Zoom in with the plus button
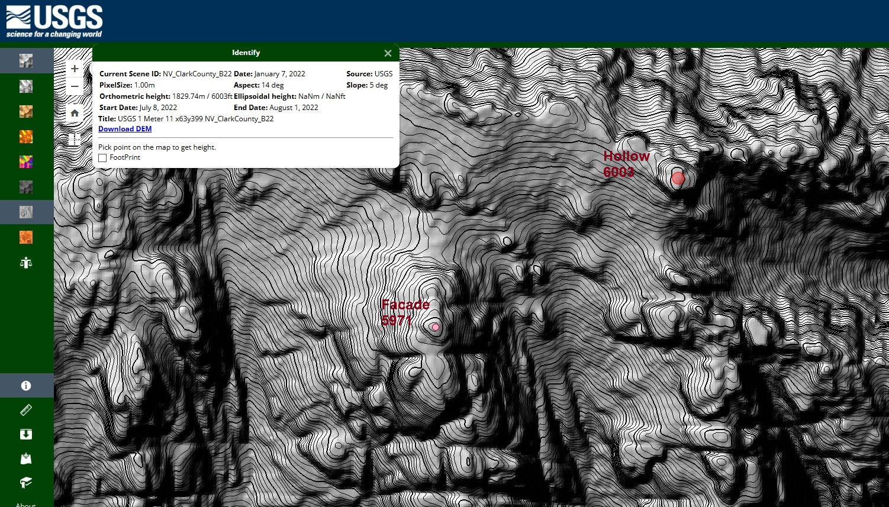Screen dimensions: 889x507 (75, 69)
